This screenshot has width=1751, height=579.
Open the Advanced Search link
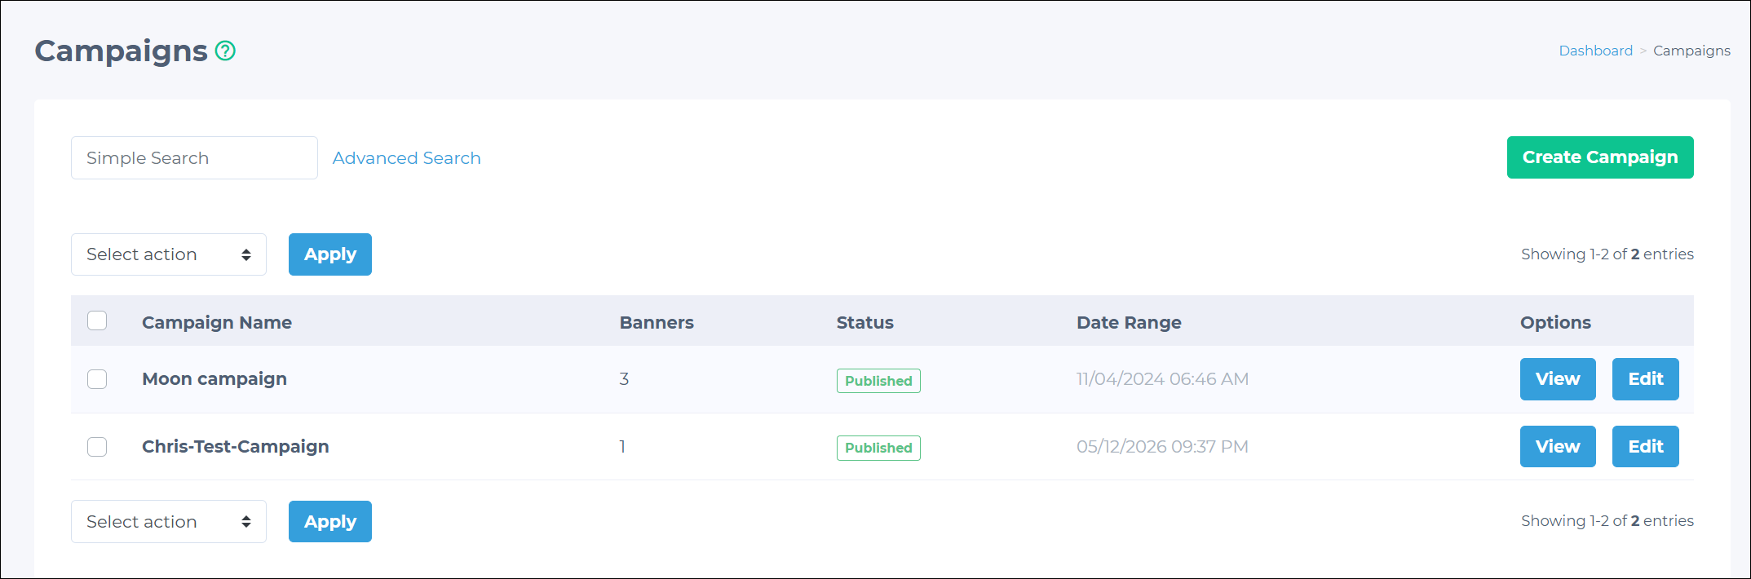coord(406,158)
